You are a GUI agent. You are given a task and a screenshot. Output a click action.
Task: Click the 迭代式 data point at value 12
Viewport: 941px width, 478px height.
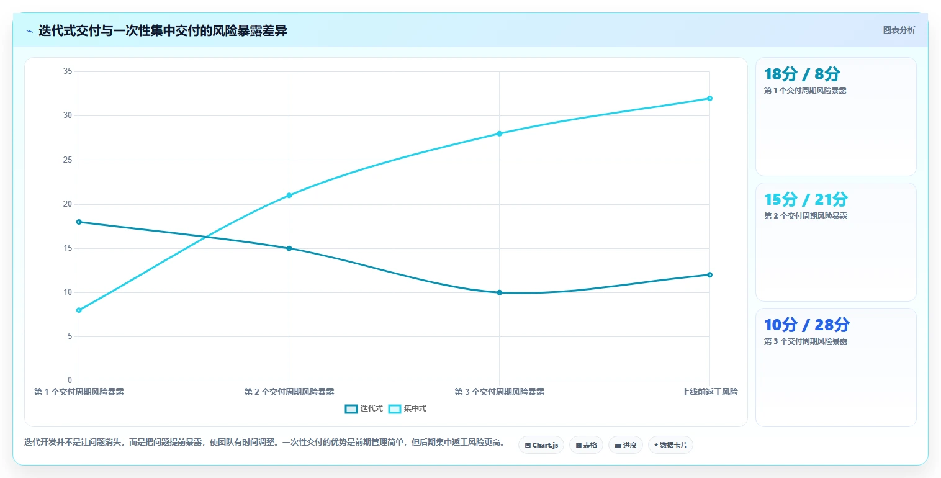709,275
